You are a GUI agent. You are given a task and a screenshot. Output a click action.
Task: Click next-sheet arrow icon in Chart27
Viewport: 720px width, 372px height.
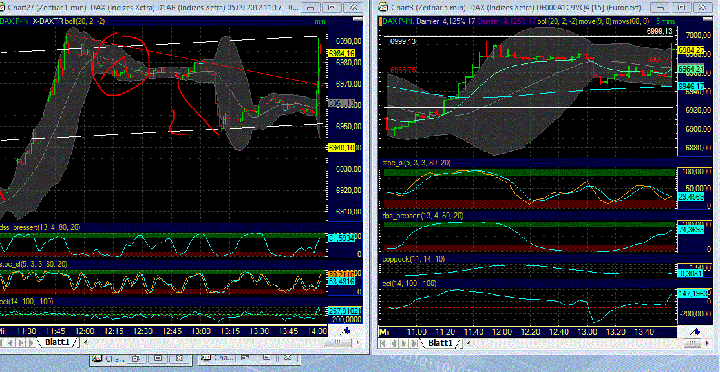21,341
